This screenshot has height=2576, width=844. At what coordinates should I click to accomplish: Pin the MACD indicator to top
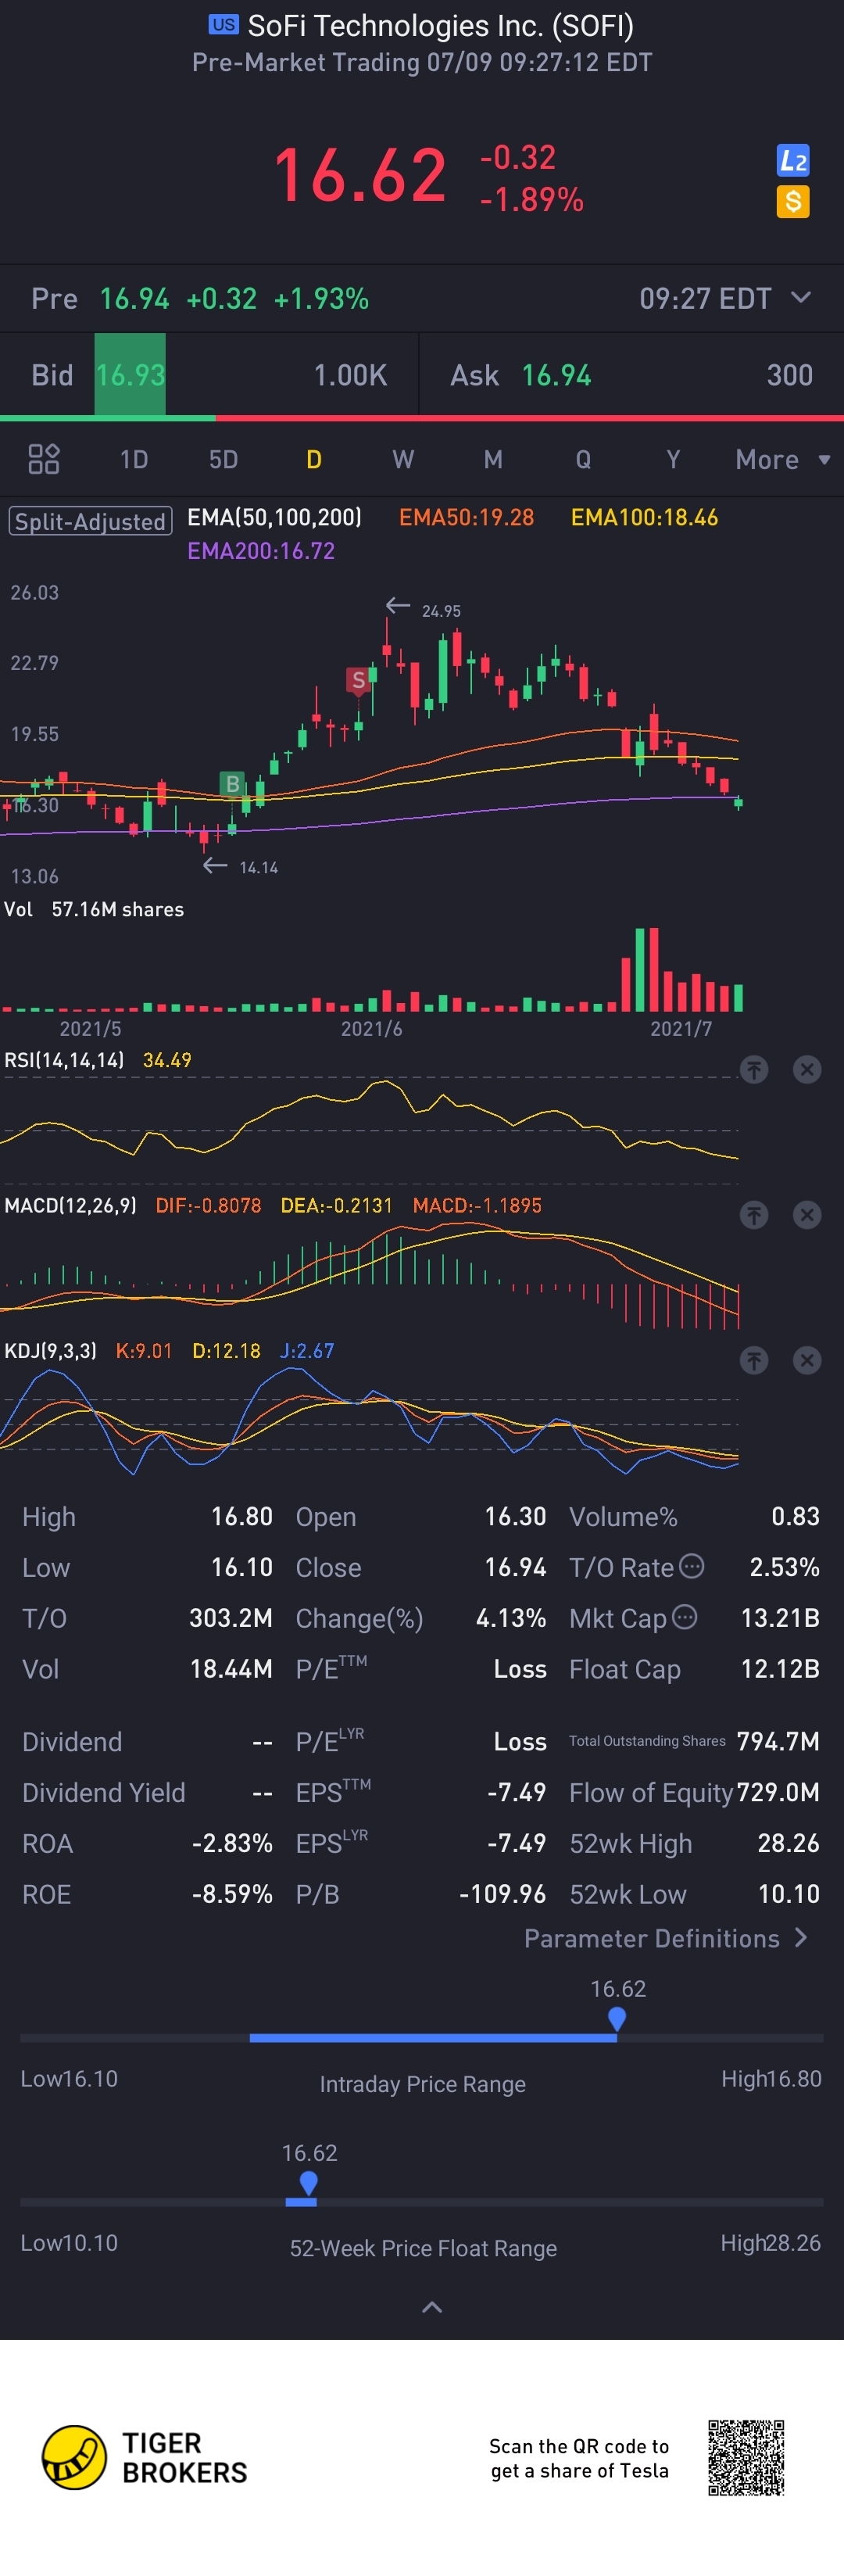754,1215
